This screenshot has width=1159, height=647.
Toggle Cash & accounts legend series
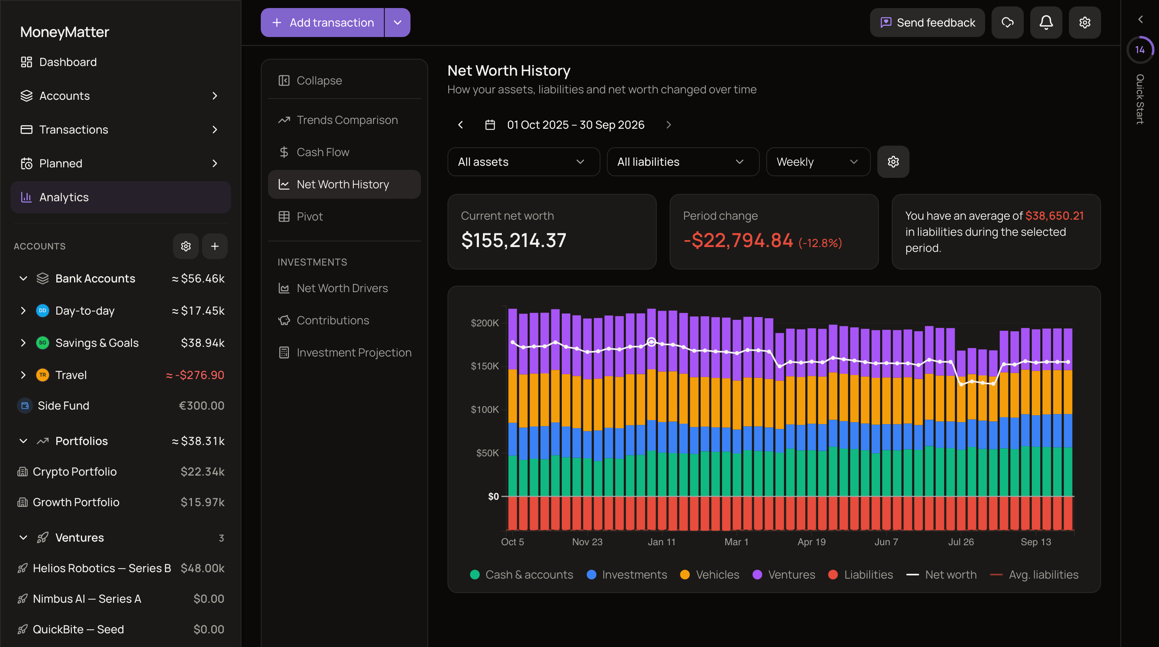[x=522, y=575]
